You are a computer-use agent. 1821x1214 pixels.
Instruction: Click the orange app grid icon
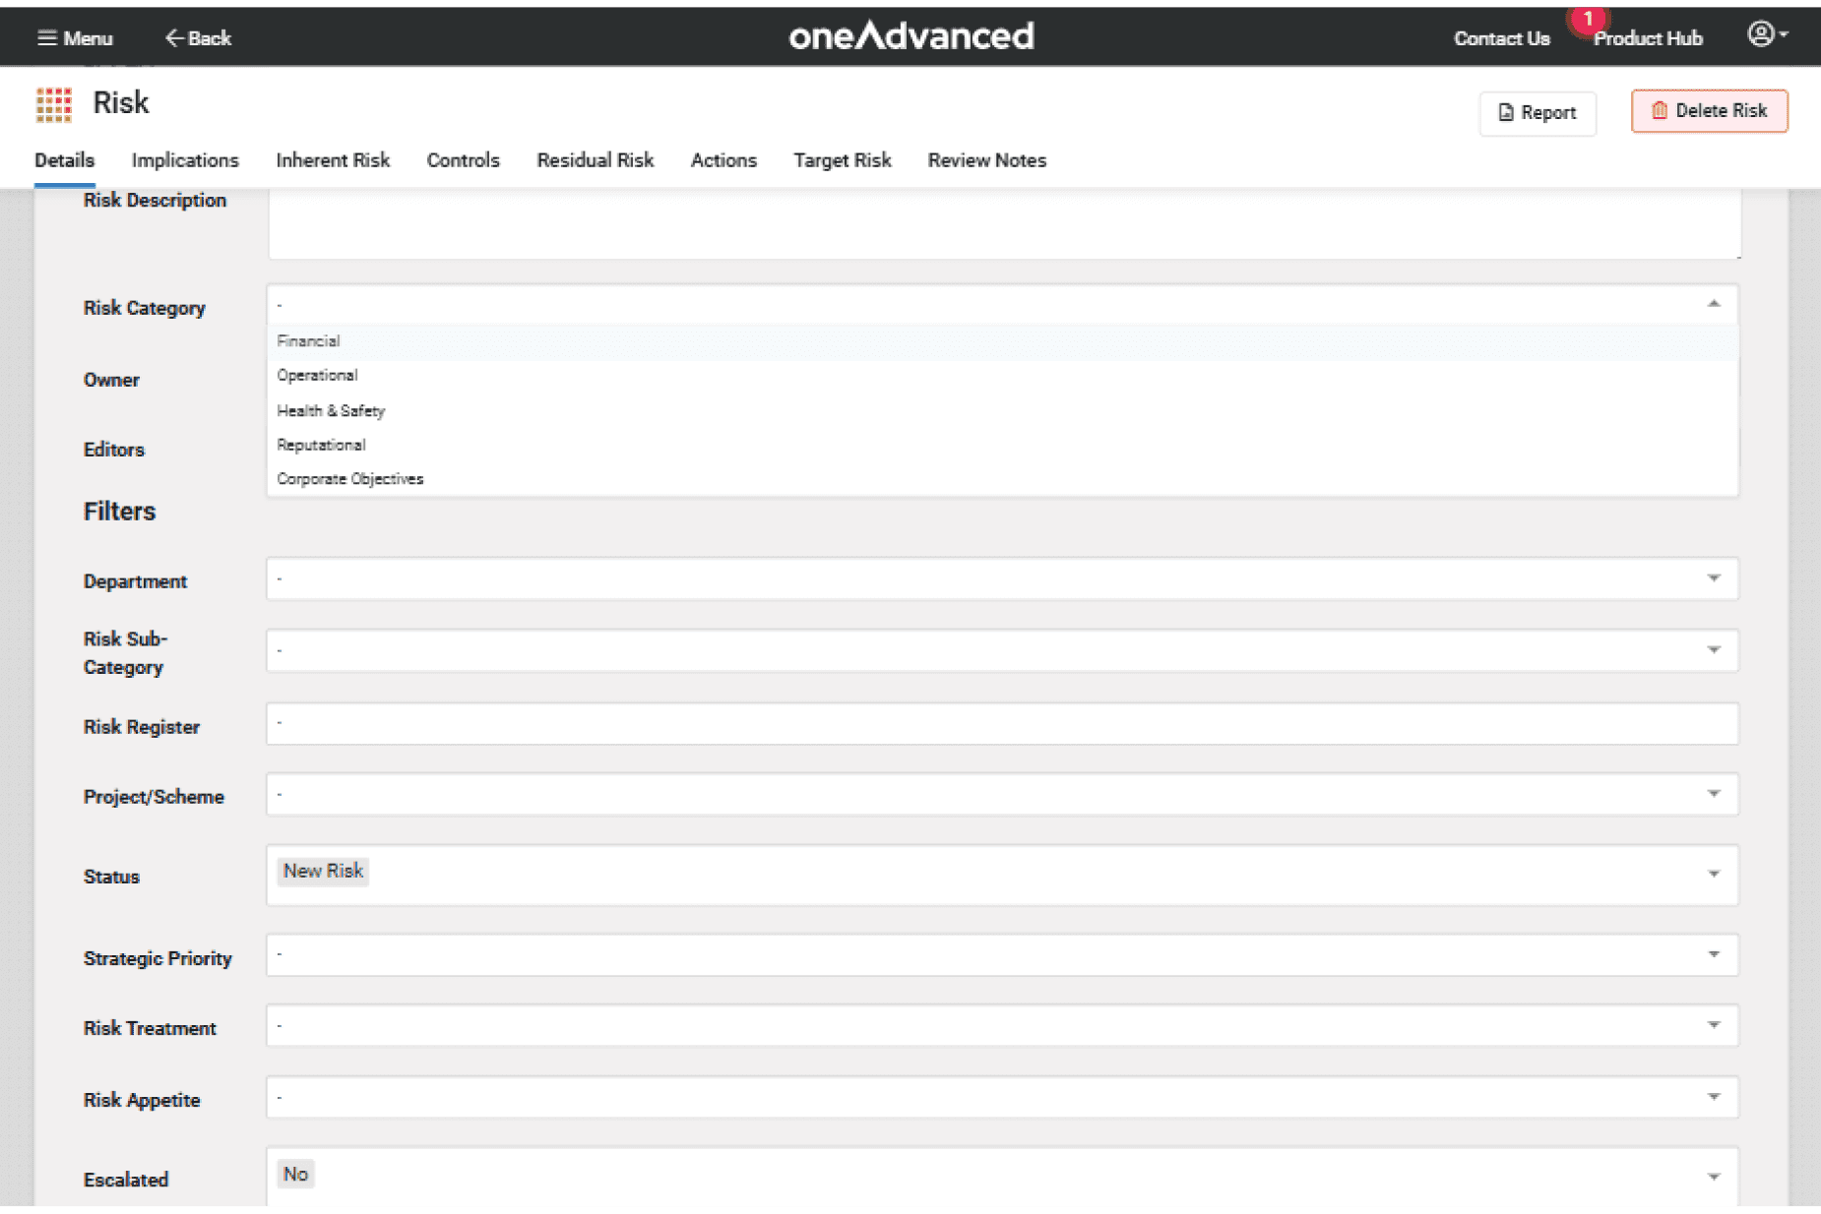(x=54, y=104)
